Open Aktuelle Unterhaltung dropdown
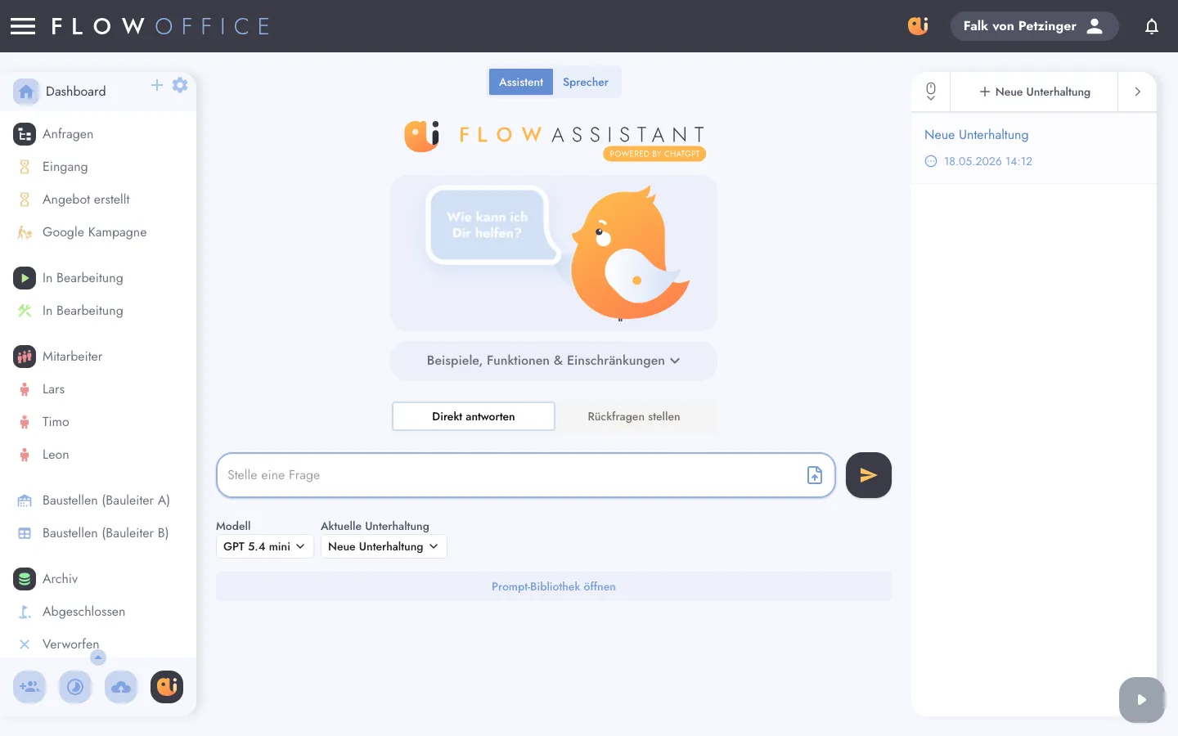The height and width of the screenshot is (736, 1178). [x=384, y=546]
